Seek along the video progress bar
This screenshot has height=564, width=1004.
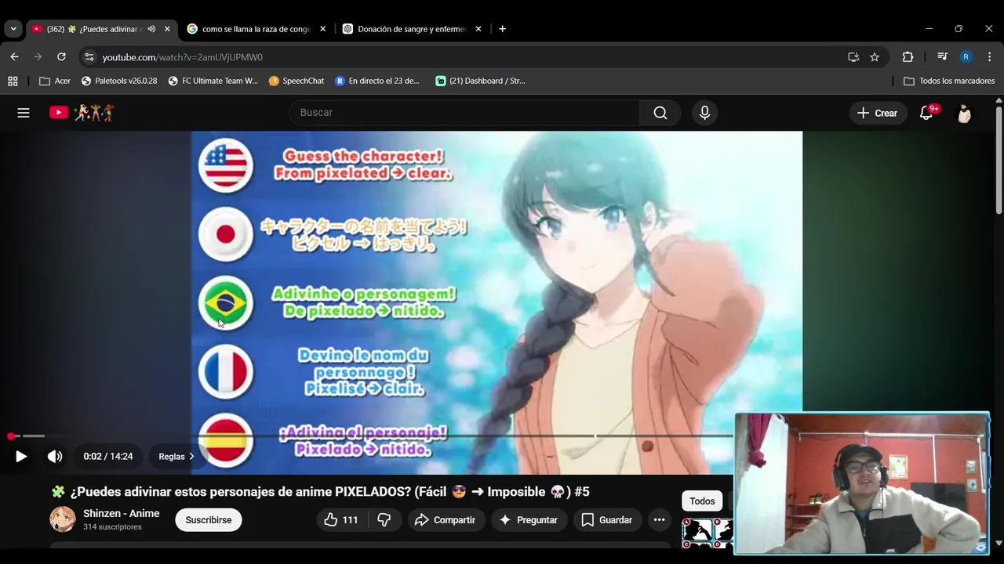373,436
